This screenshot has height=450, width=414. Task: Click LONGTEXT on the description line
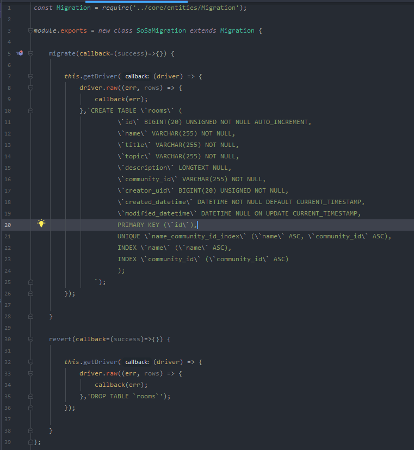click(x=193, y=168)
